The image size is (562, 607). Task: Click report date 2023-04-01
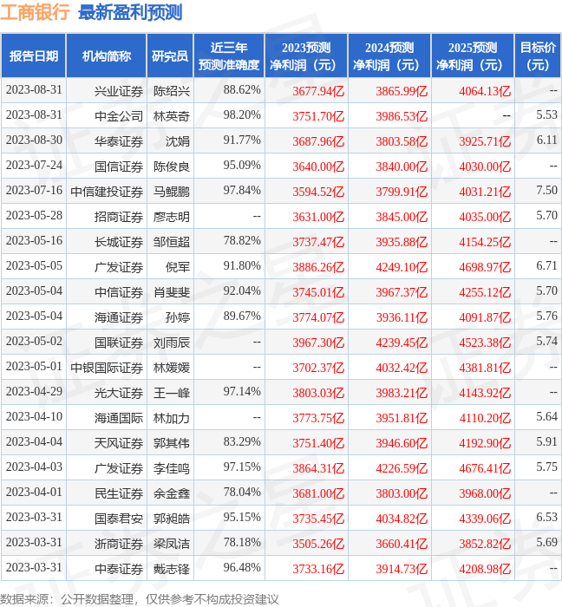34,492
